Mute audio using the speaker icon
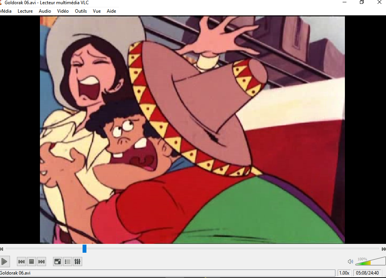386x278 pixels. (x=350, y=262)
